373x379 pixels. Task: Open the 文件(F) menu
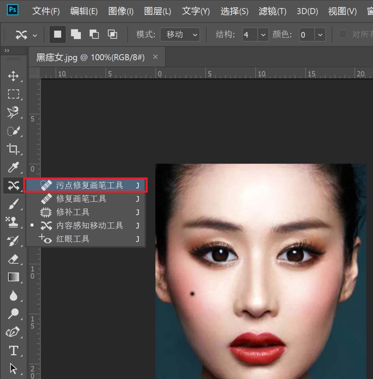coord(46,11)
